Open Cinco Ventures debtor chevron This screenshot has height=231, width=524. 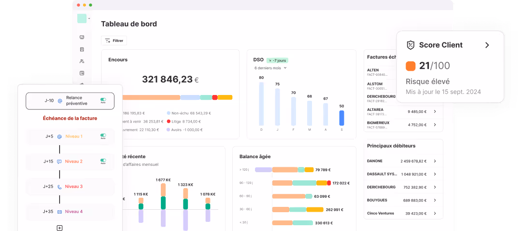435,213
